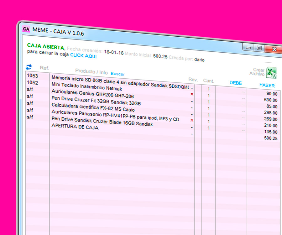Image resolution: width=282 pixels, height=235 pixels.
Task: Maximize the MEME - CAJA window
Action: point(259,48)
